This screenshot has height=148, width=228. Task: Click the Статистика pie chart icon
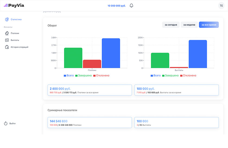[x=7, y=20]
